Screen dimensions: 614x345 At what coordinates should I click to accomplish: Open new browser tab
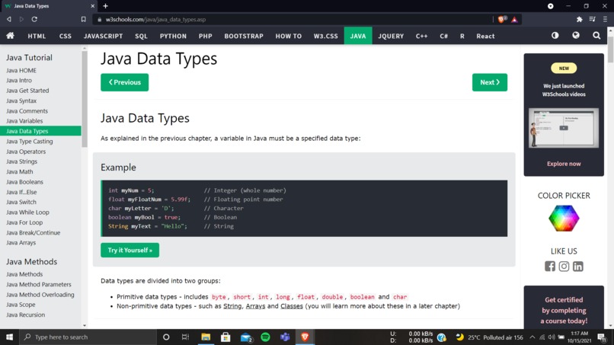105,6
